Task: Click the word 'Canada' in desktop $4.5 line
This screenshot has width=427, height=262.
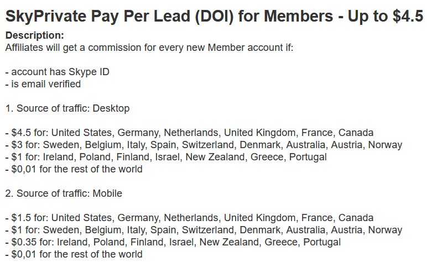Action: [x=356, y=133]
